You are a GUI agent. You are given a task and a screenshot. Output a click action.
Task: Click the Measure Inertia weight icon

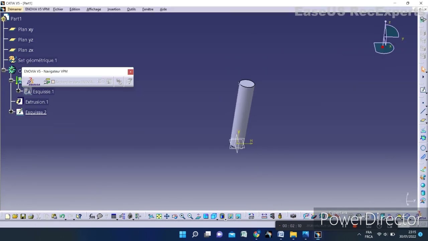[280, 217]
